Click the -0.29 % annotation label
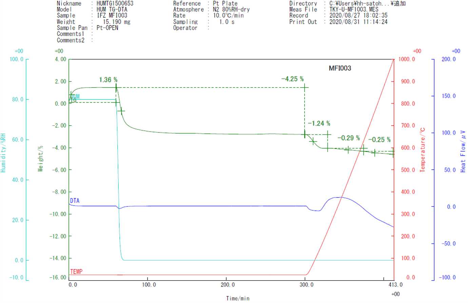Viewport: 468px width, 303px height. pyautogui.click(x=348, y=138)
